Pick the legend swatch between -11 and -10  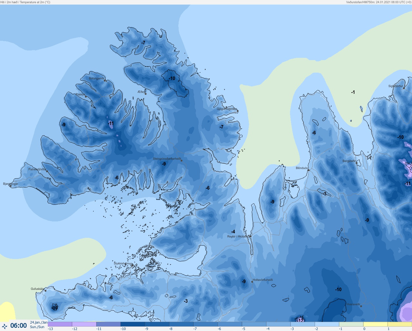tap(108, 324)
